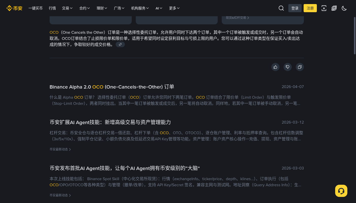
Task: Expand the AI dropdown menu
Action: [159, 8]
